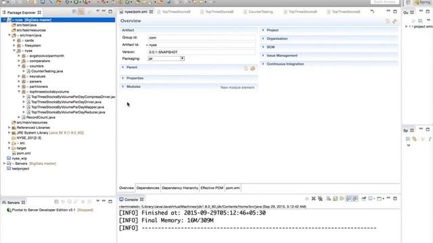This screenshot has width=433, height=243.
Task: Select CounterTesting.java in Package Explorer
Action: tap(47, 72)
